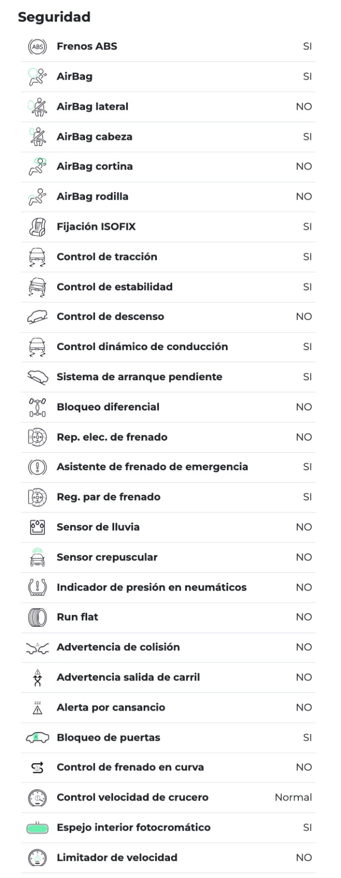This screenshot has width=341, height=878.
Task: Click the Indicador de presión en neumáticos label
Action: pos(151,587)
